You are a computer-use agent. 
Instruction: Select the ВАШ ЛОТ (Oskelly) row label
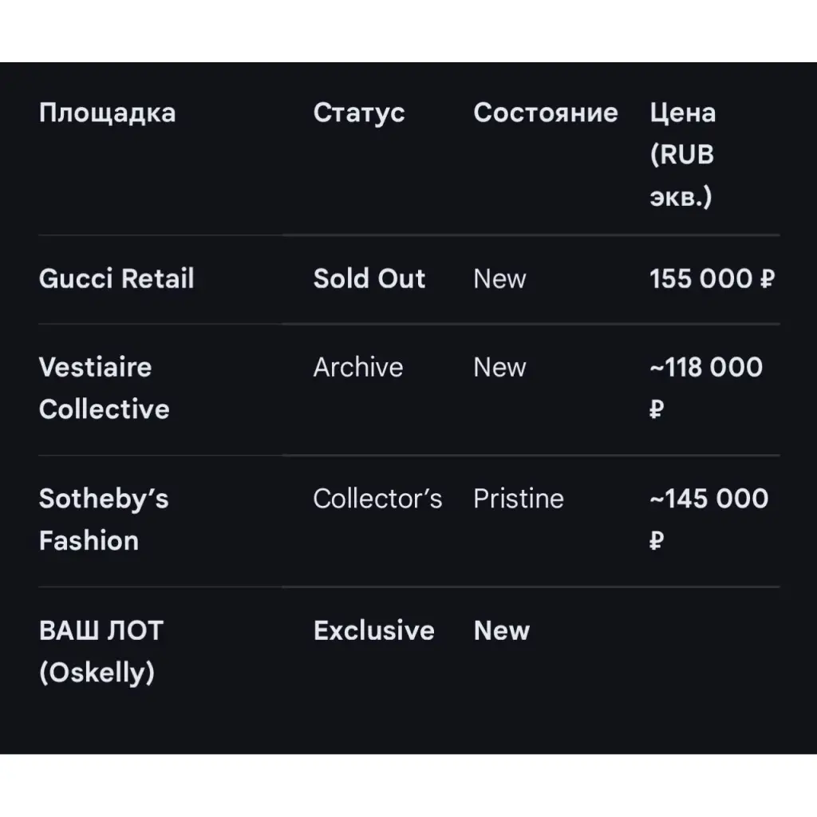[101, 651]
